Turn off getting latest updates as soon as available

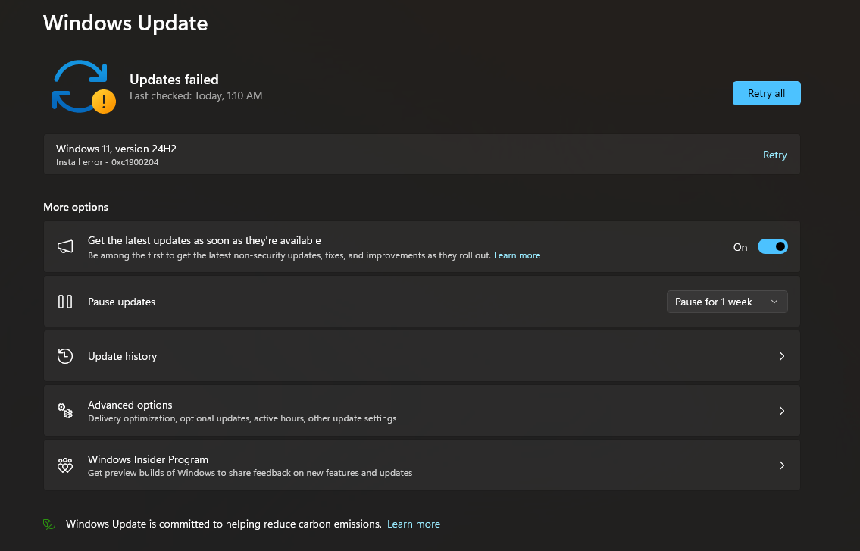(773, 246)
